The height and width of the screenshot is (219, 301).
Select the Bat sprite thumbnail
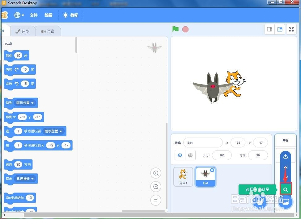(x=206, y=176)
